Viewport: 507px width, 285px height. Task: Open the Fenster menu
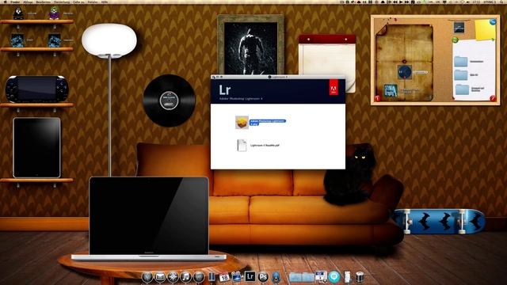(x=93, y=2)
